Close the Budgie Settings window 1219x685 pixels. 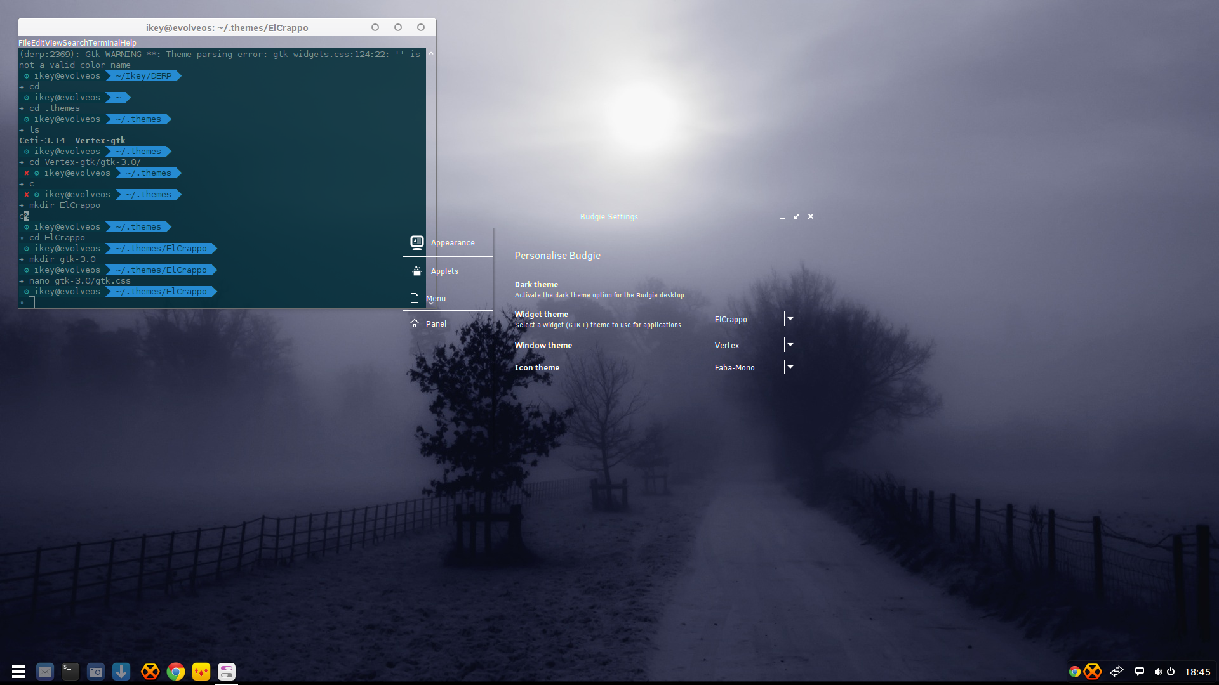click(811, 216)
